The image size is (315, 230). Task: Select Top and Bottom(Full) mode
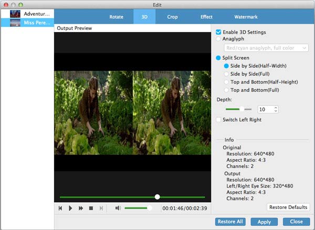click(x=226, y=90)
